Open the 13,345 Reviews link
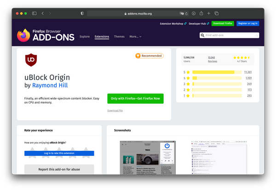The width and height of the screenshot is (276, 190). [x=213, y=59]
